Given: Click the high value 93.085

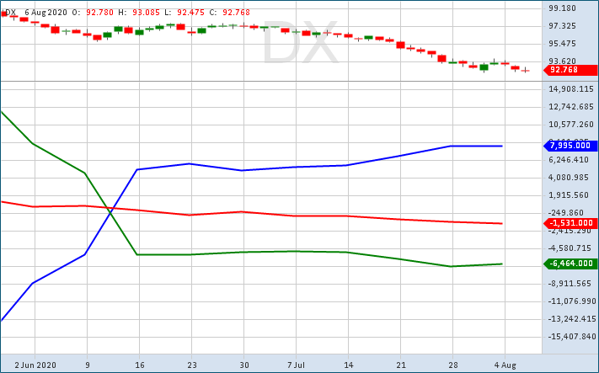Looking at the screenshot, I should click(146, 13).
